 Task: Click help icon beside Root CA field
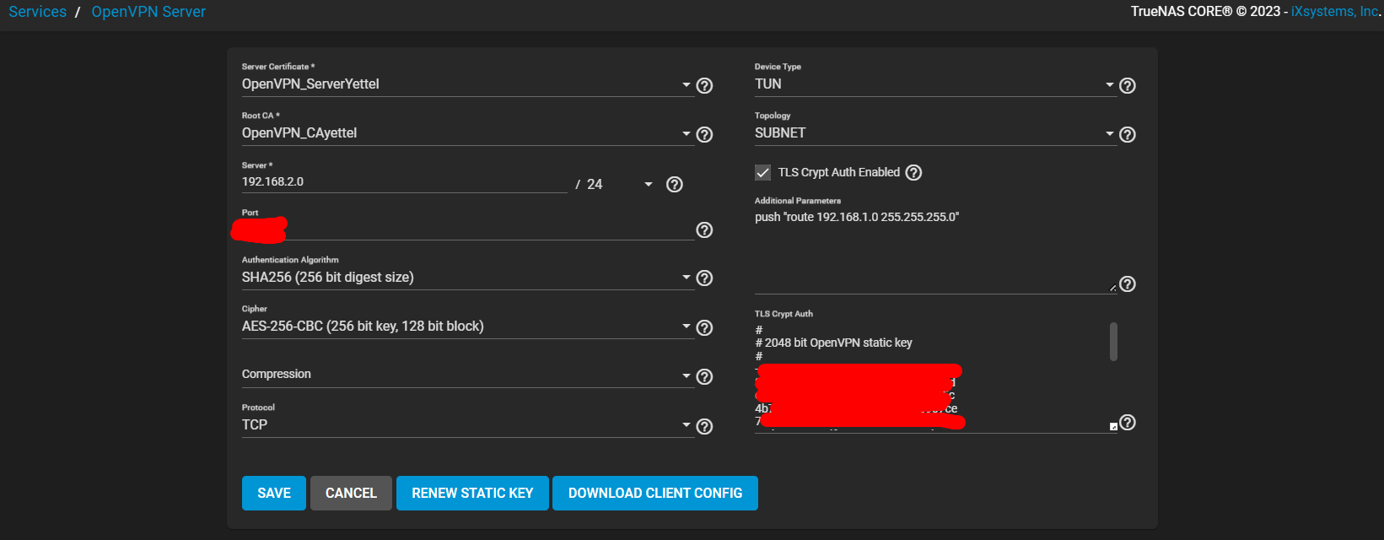pyautogui.click(x=704, y=135)
